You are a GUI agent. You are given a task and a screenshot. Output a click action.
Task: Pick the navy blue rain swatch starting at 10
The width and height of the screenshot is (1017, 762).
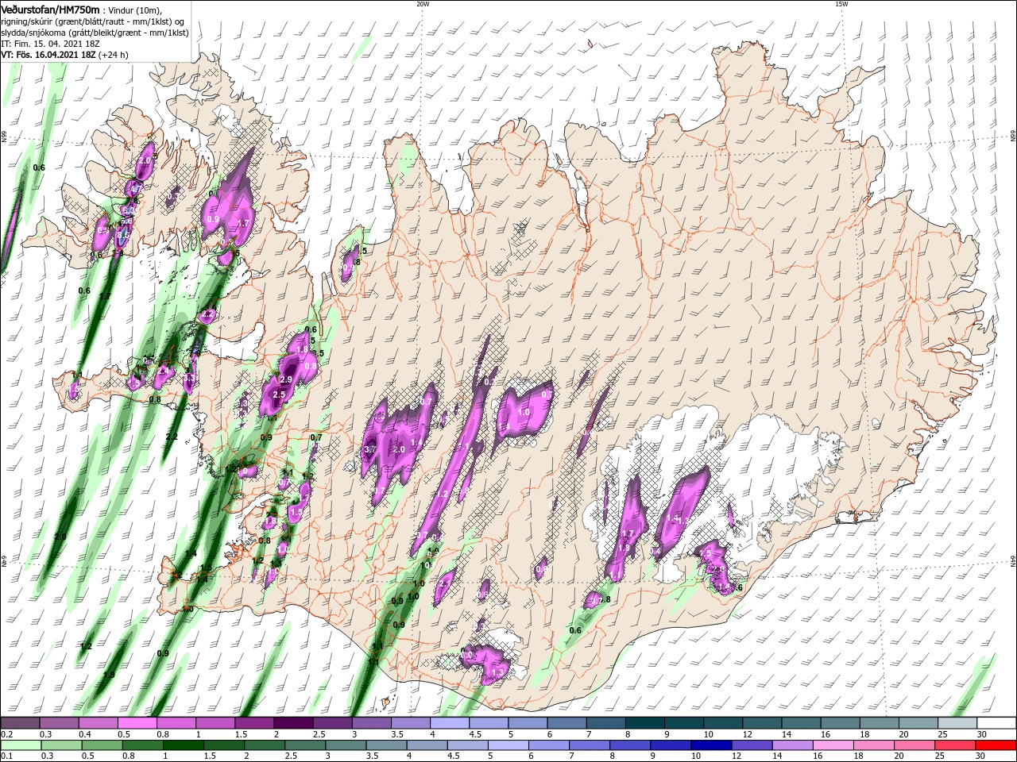711,745
